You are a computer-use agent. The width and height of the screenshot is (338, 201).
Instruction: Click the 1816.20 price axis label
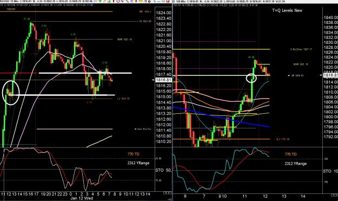point(164,86)
